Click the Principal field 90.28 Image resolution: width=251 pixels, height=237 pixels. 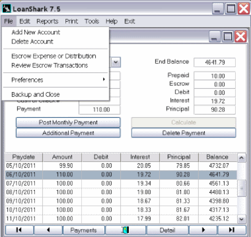pos(215,110)
